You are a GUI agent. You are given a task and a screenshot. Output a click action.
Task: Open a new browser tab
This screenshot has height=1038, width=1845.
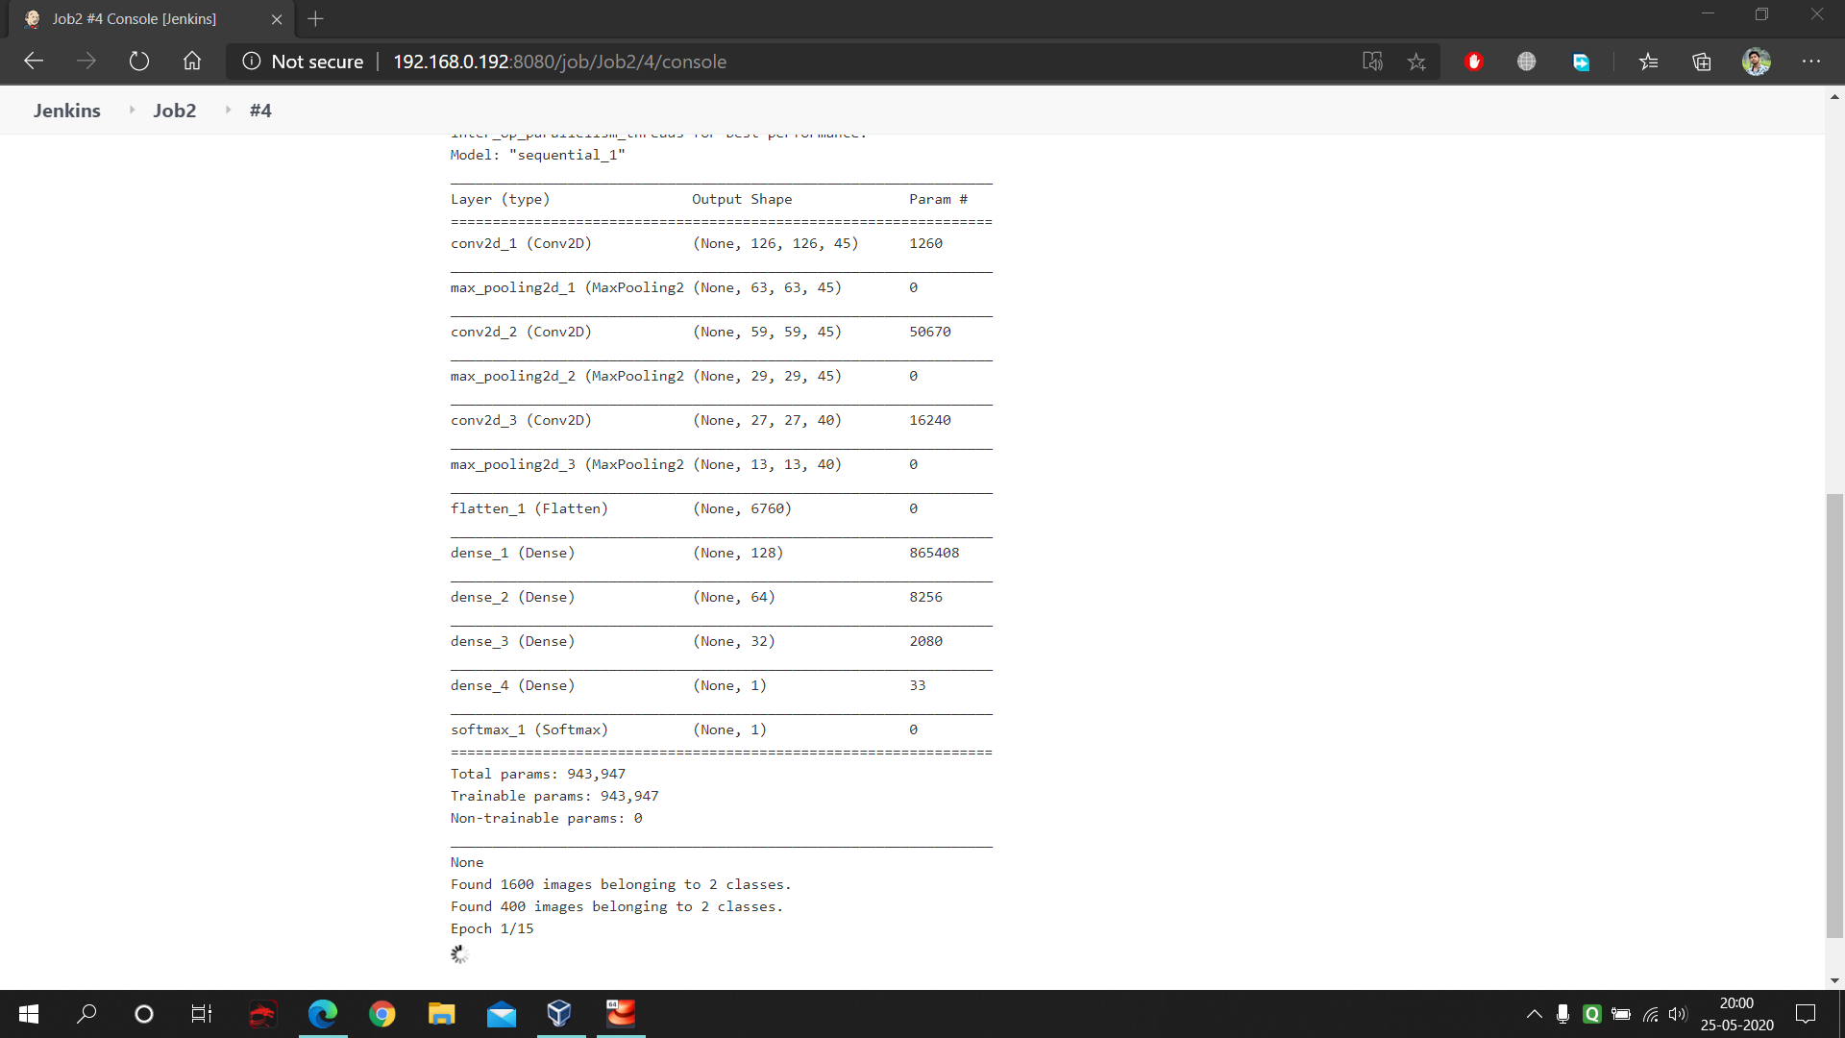click(x=315, y=18)
